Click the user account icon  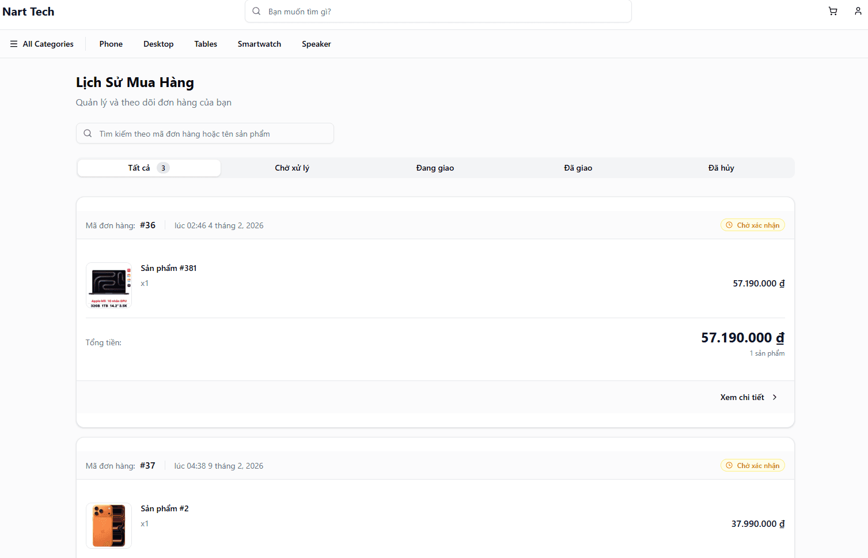point(858,11)
